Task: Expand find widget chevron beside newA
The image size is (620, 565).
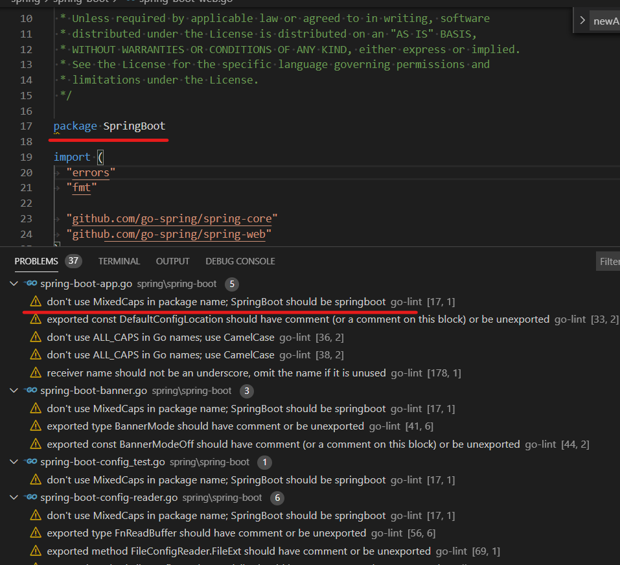Action: (x=582, y=21)
